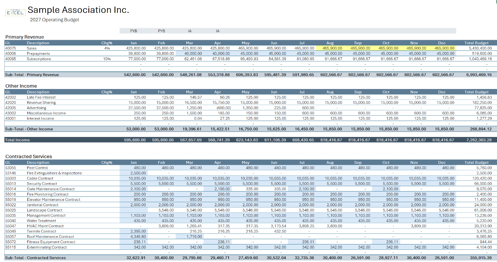Select the Miscellaneous Income row label
Screen dimensions: 497x262
tap(46, 113)
